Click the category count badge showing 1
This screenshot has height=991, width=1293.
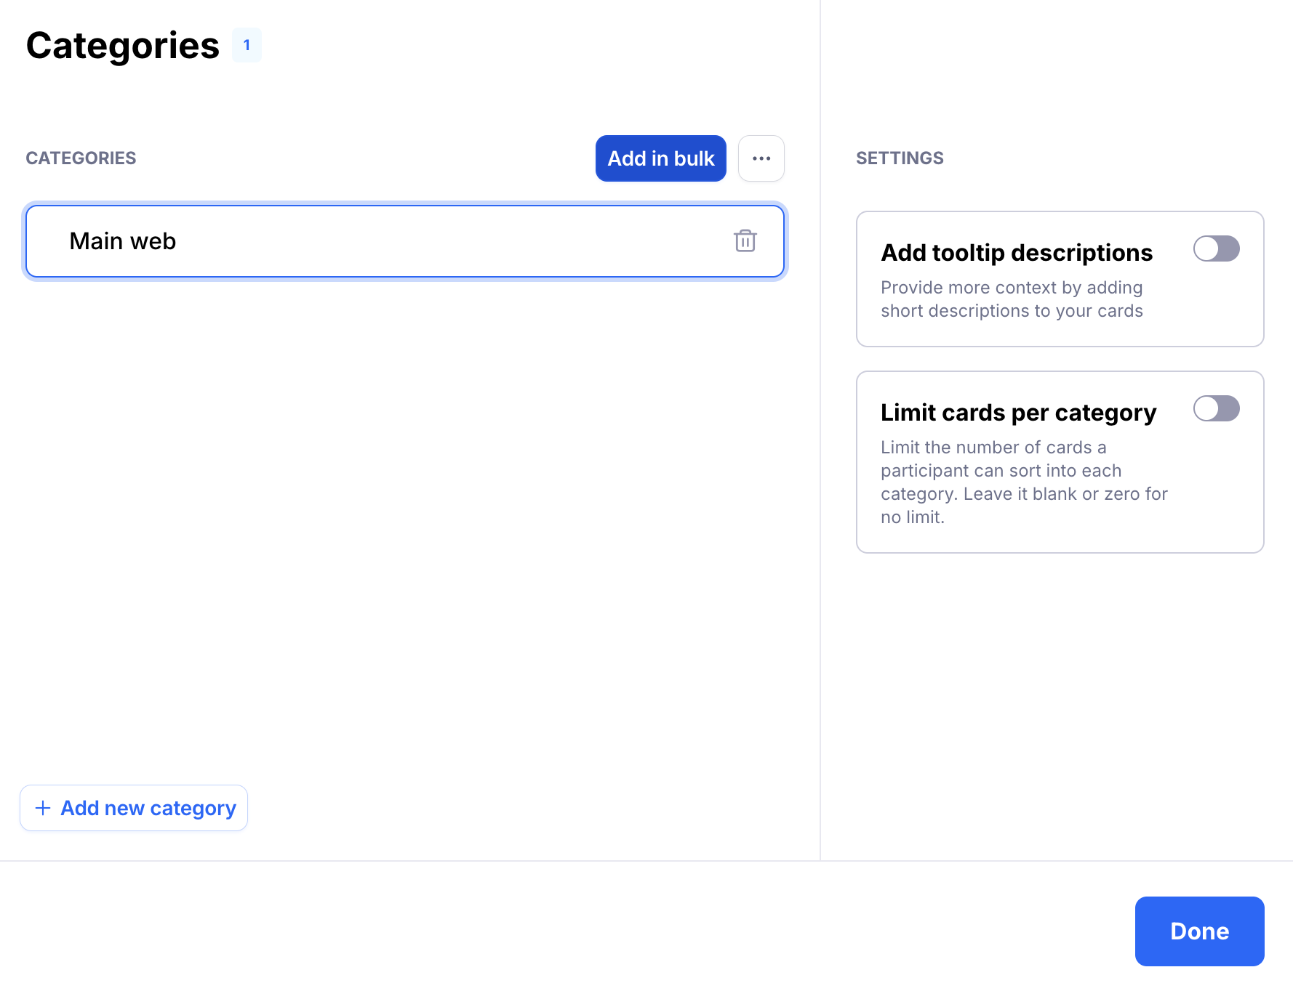tap(247, 45)
